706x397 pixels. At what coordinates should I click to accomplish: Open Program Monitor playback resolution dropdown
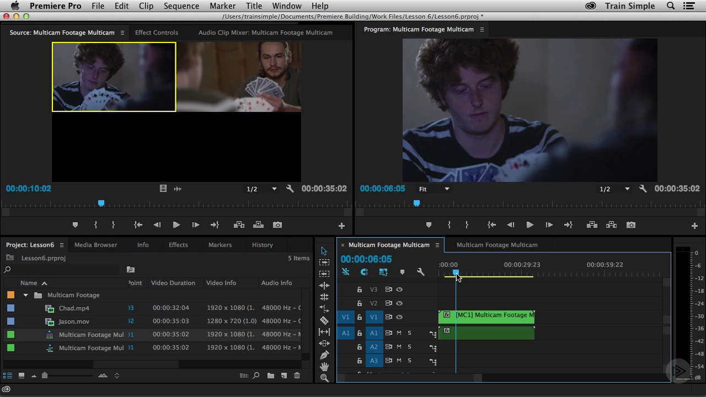[x=614, y=189]
